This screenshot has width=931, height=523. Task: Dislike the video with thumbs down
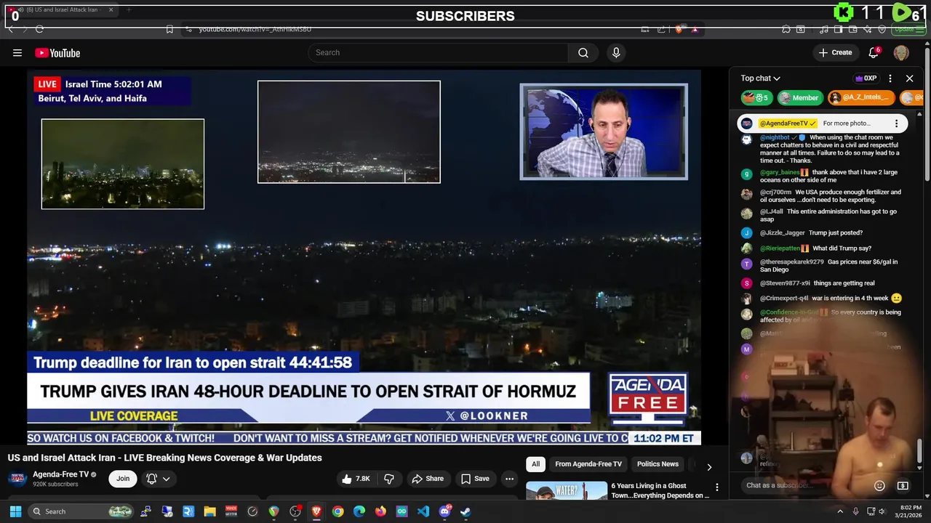tap(389, 479)
